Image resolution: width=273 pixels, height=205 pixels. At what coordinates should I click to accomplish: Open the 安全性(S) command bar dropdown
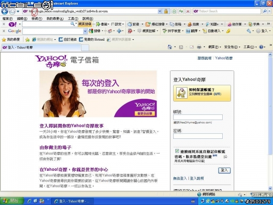tap(232, 47)
